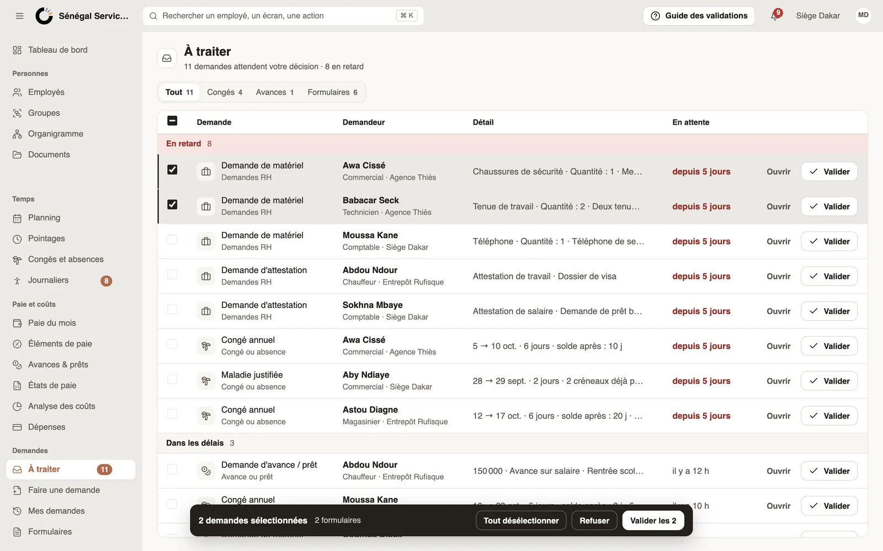Open Groupes in sidebar
Screen dimensions: 883x551
click(71, 113)
